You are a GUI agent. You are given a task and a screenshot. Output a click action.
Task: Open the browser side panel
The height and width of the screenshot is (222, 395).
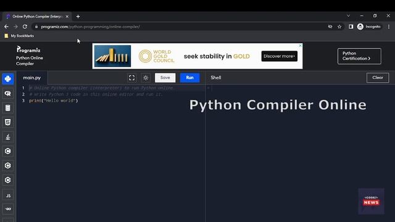coord(351,27)
